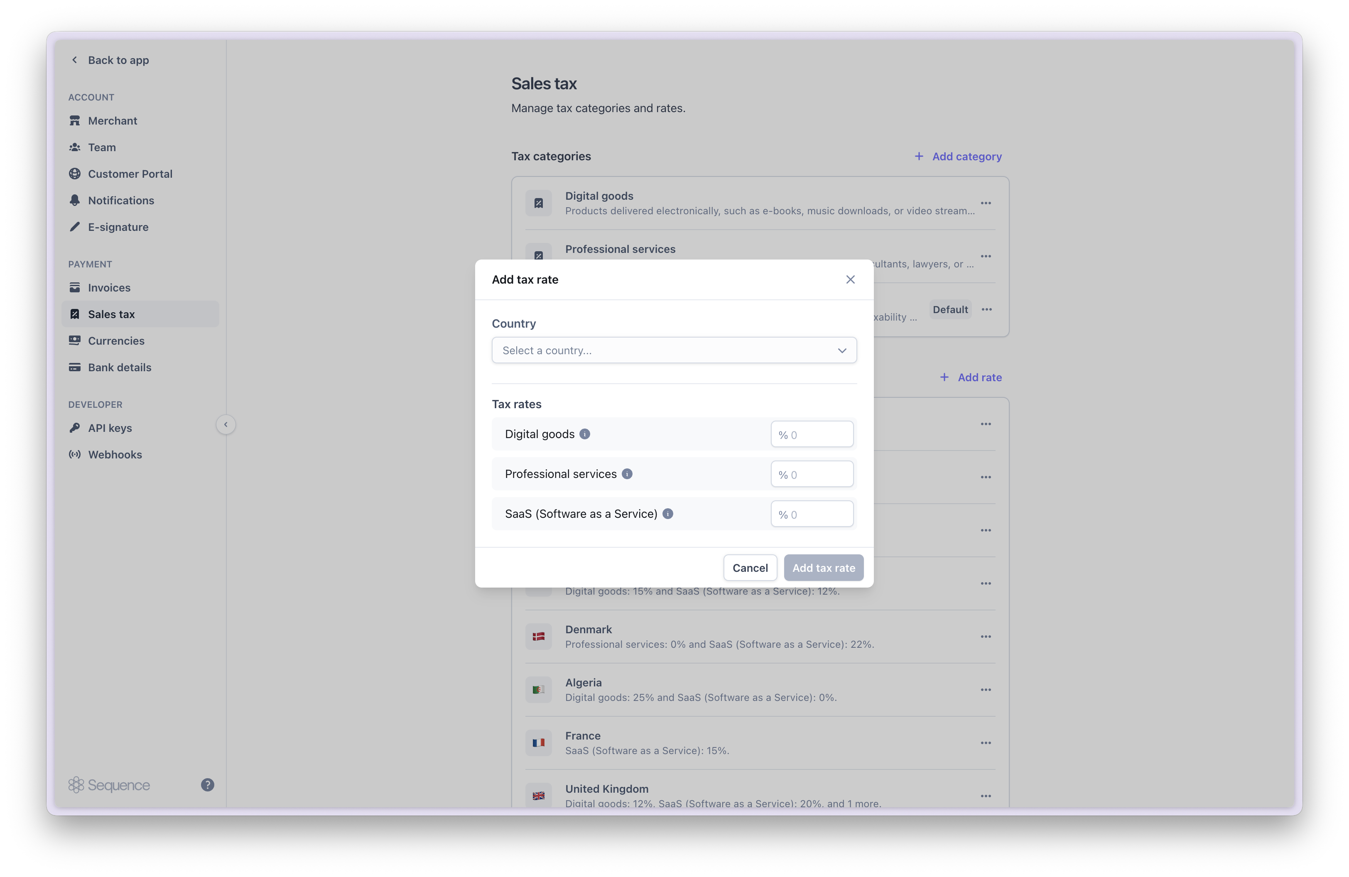Viewport: 1349px width, 877px height.
Task: Close the Add tax rate dialog
Action: (850, 279)
